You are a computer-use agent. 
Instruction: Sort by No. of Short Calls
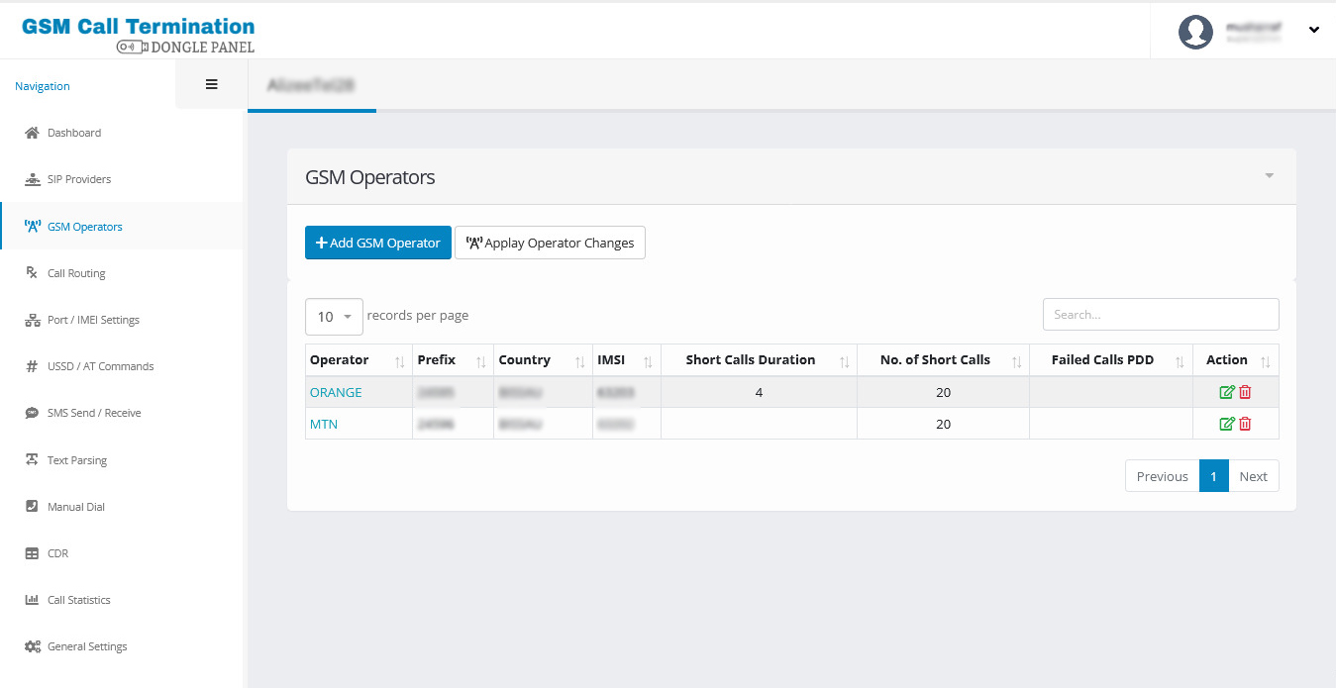coord(943,360)
